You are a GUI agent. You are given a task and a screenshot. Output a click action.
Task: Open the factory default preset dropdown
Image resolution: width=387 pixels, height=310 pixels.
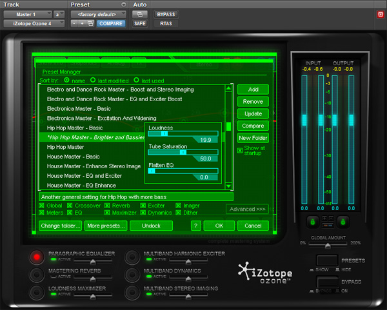click(x=98, y=14)
